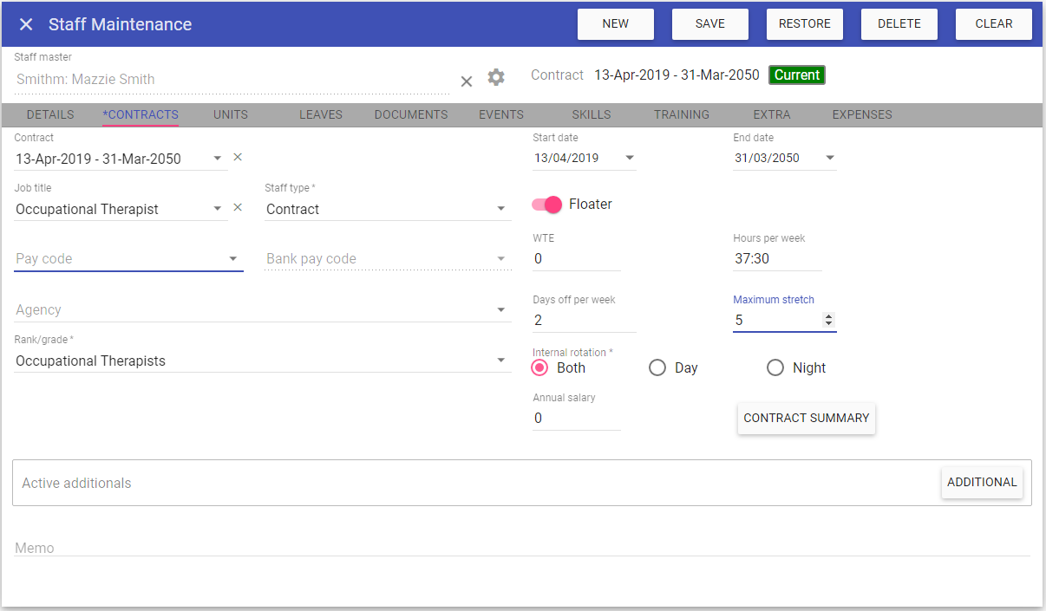This screenshot has width=1046, height=611.
Task: Open the Training tab
Action: click(681, 114)
